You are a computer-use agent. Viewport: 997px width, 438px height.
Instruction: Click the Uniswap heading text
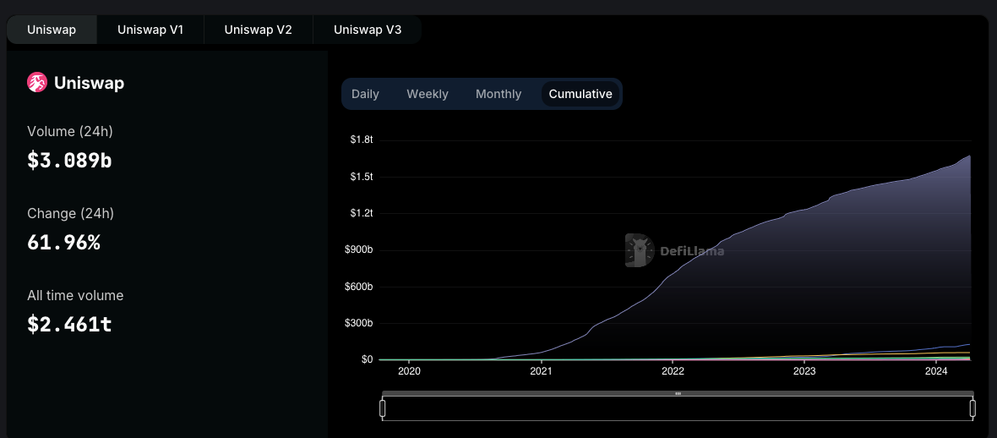(x=89, y=84)
